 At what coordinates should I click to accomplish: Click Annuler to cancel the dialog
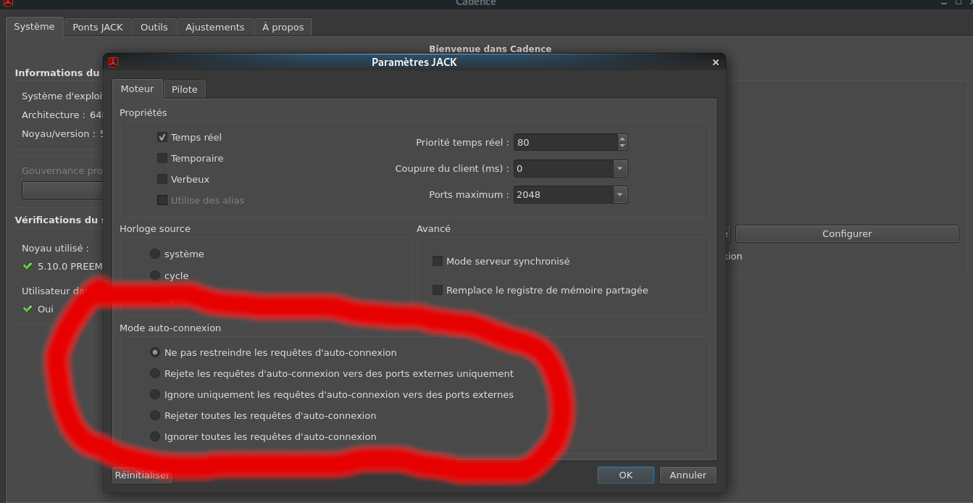pos(688,475)
